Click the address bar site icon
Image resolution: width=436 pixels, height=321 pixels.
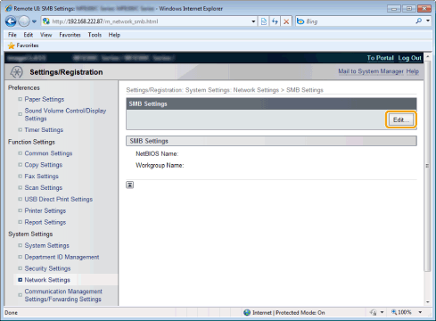point(46,21)
